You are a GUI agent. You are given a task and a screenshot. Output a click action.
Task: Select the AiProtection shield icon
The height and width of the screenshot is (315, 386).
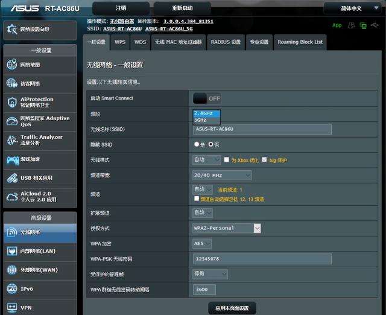(x=12, y=102)
